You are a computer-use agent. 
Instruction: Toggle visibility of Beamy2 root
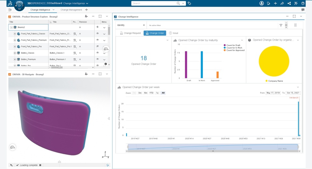pyautogui.click(x=97, y=27)
